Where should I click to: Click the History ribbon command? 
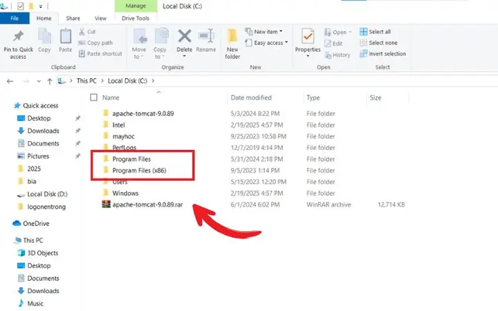pyautogui.click(x=338, y=55)
